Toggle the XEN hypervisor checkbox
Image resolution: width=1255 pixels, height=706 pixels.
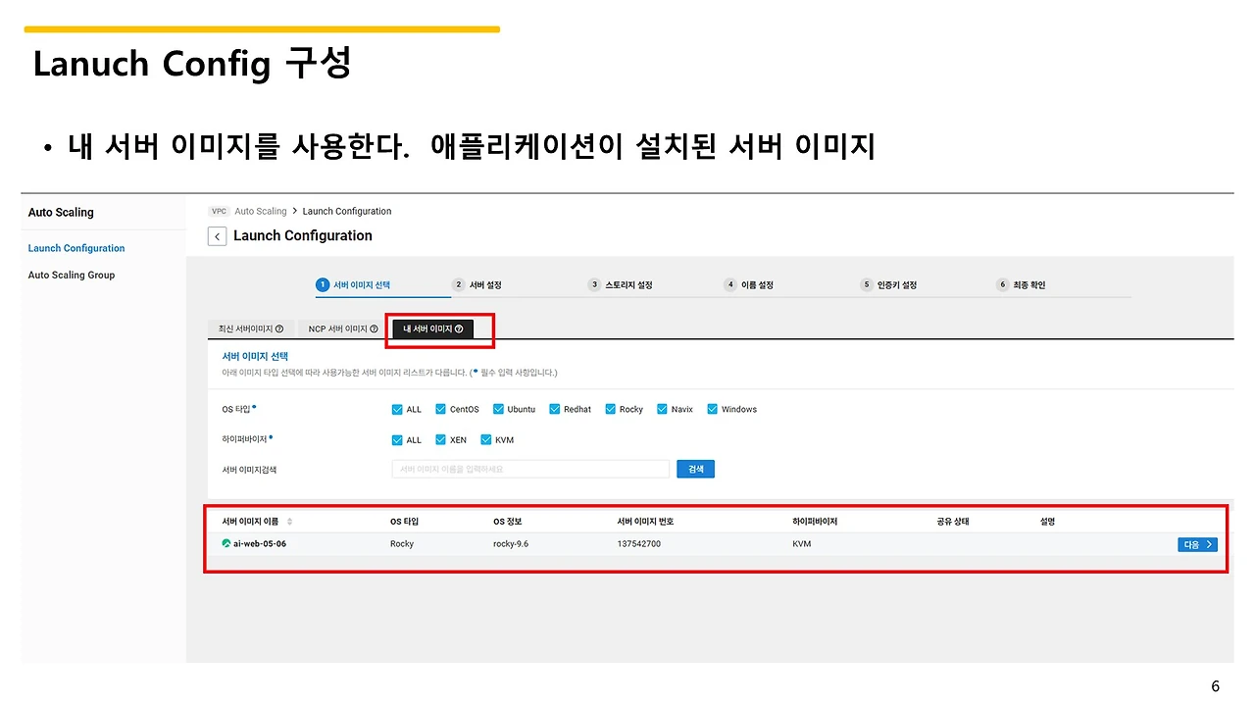tap(441, 439)
